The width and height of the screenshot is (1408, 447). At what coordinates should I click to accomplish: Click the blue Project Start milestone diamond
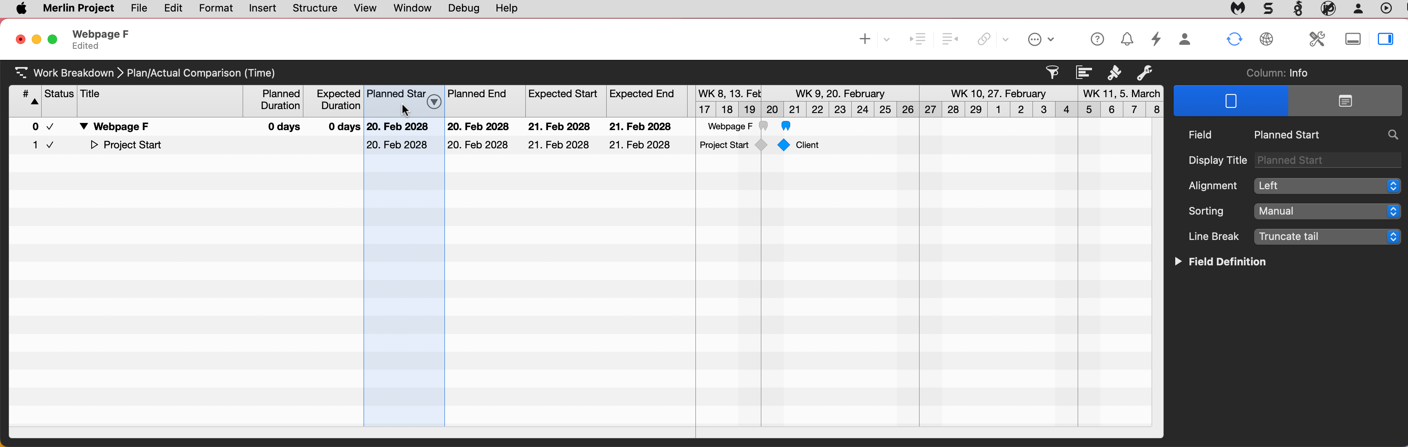pos(783,145)
